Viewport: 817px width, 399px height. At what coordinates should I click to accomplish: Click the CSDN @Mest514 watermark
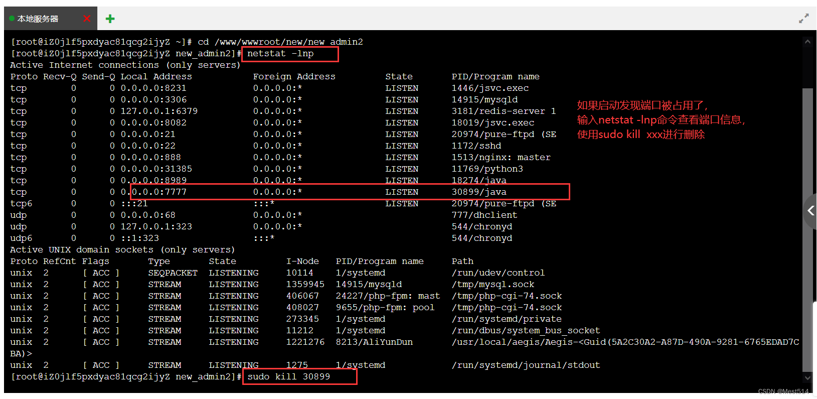pos(783,391)
